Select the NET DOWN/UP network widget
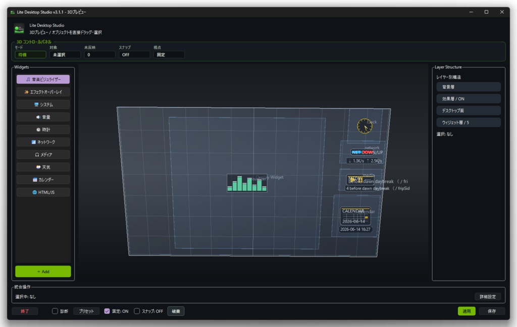 (x=363, y=152)
